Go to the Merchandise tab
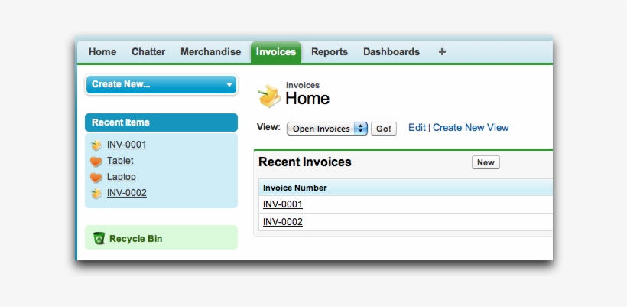This screenshot has height=307, width=627. pyautogui.click(x=210, y=52)
